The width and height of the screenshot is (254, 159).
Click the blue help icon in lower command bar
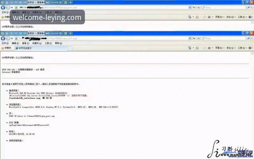click(x=250, y=48)
